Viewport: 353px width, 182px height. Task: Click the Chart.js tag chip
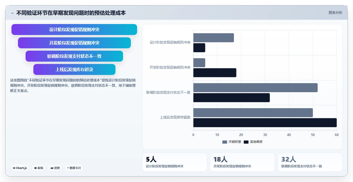[20, 168]
